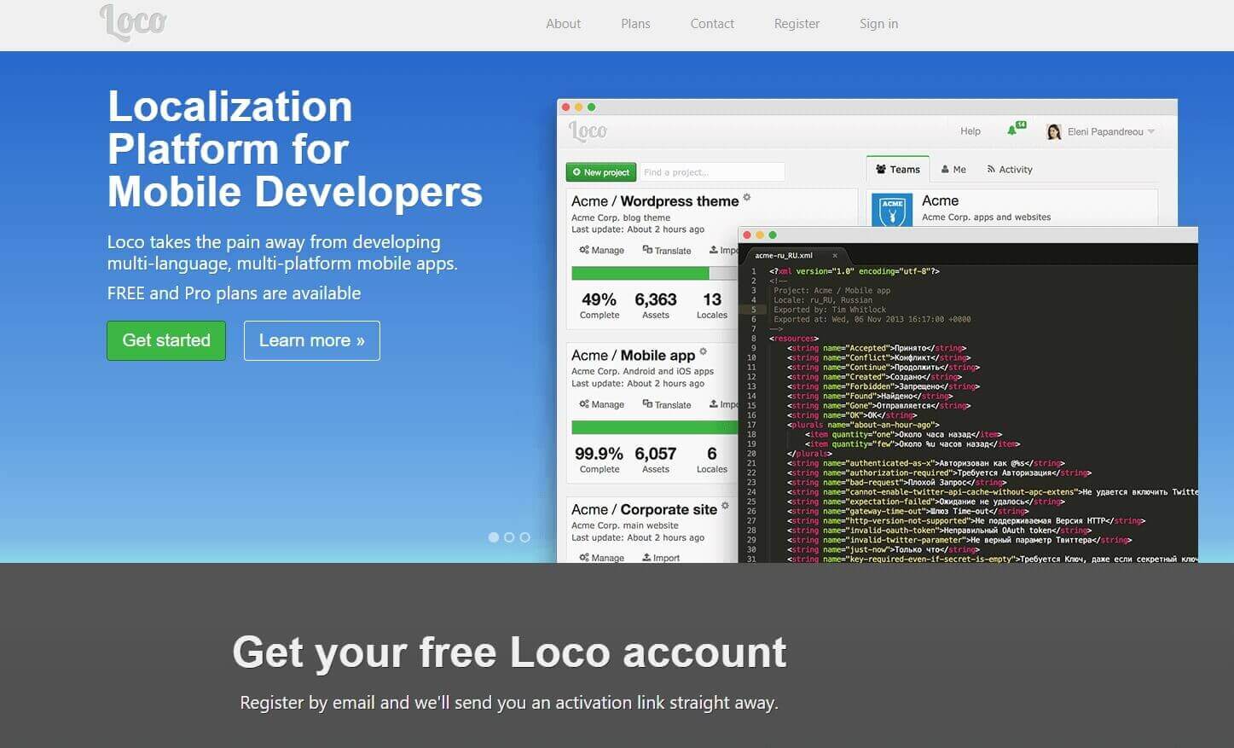
Task: Click the gear icon beside Wordpress theme
Action: point(747,197)
